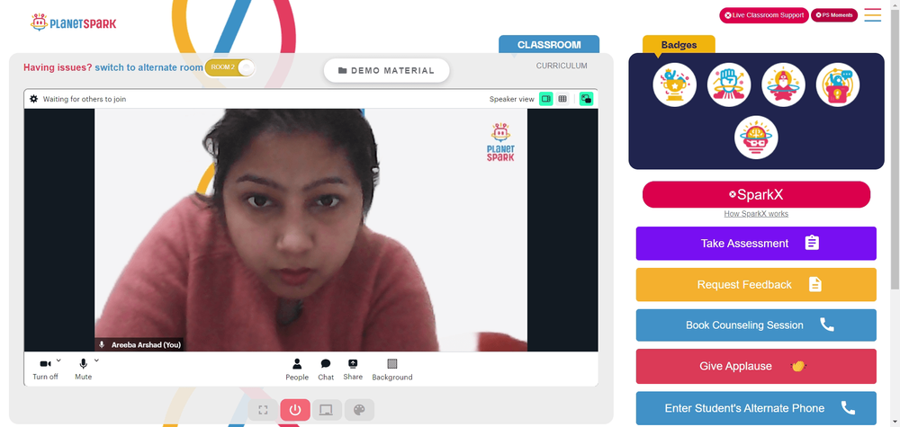Screen dimensions: 900x427
Task: Open Live Classroom Support
Action: click(764, 15)
